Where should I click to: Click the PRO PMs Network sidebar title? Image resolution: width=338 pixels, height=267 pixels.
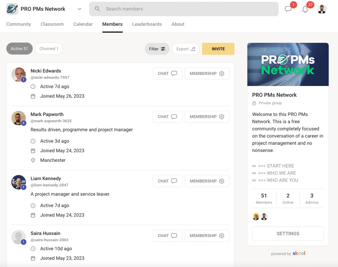[x=274, y=95]
